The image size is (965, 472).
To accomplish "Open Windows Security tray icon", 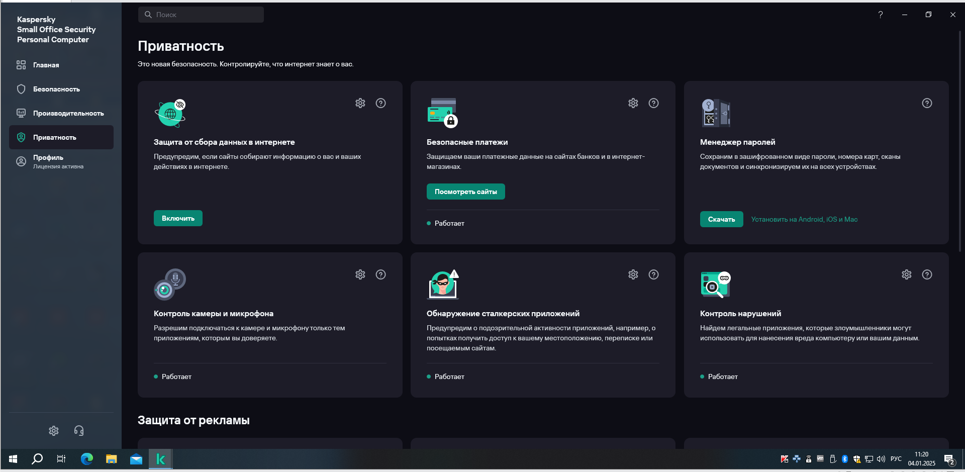I will click(x=857, y=459).
